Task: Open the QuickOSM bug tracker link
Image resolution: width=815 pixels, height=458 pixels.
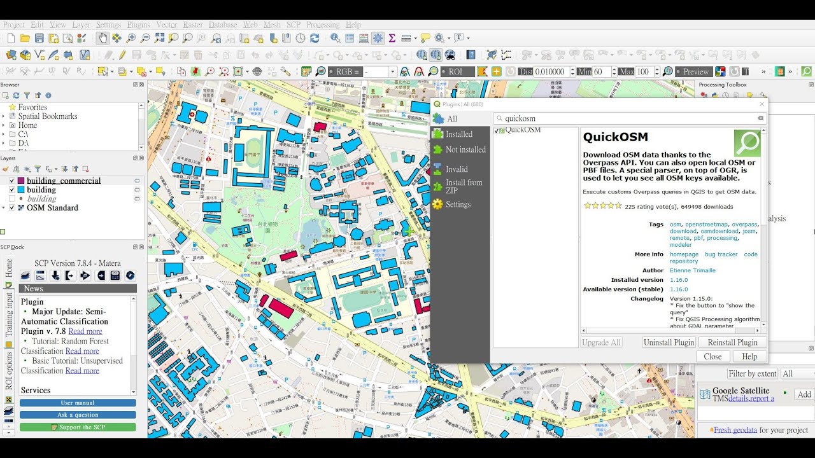Action: pyautogui.click(x=721, y=254)
